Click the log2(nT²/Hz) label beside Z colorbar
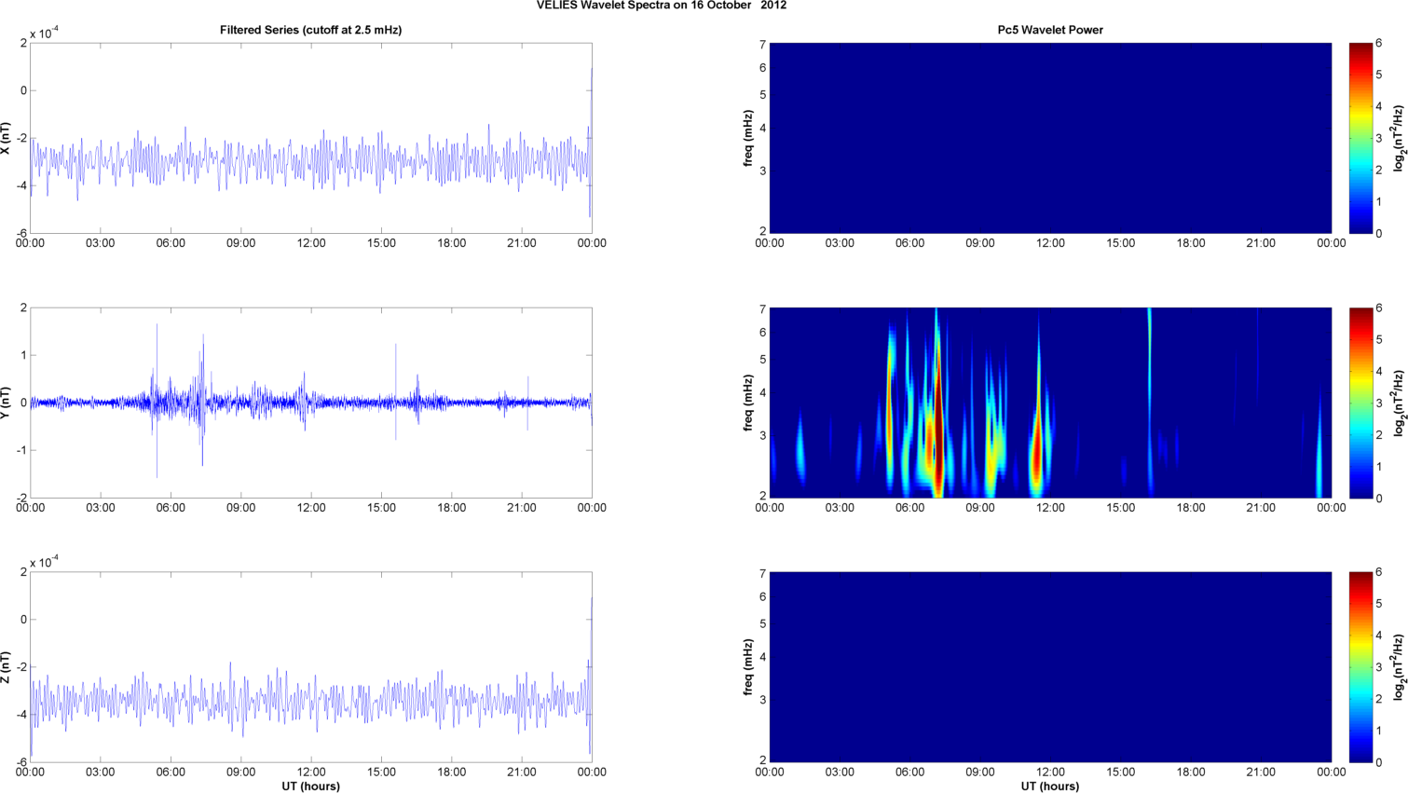The height and width of the screenshot is (793, 1408). point(1399,667)
